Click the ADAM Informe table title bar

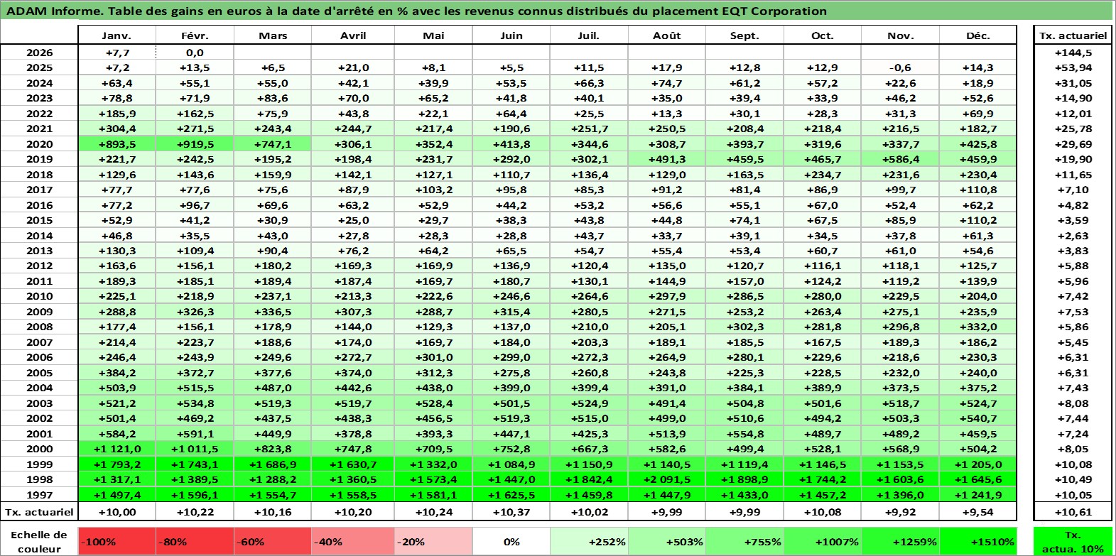point(557,11)
